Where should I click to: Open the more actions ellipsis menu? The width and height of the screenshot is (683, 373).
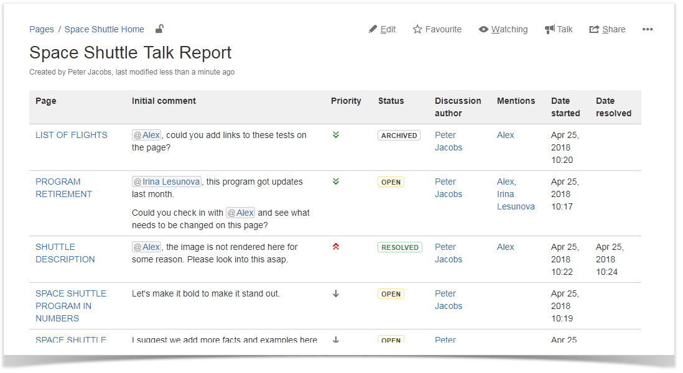(648, 29)
